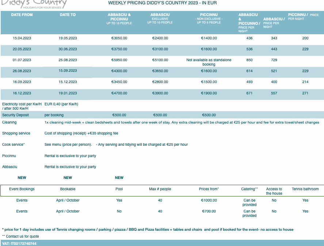324x246 pixels.
Task: Click the DATE TO column header
Action: tap(68, 15)
